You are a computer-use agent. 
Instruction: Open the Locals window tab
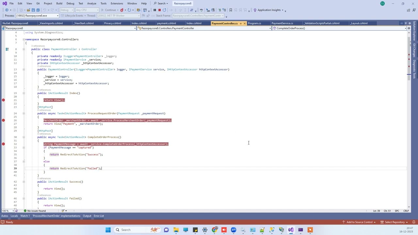coord(14,216)
